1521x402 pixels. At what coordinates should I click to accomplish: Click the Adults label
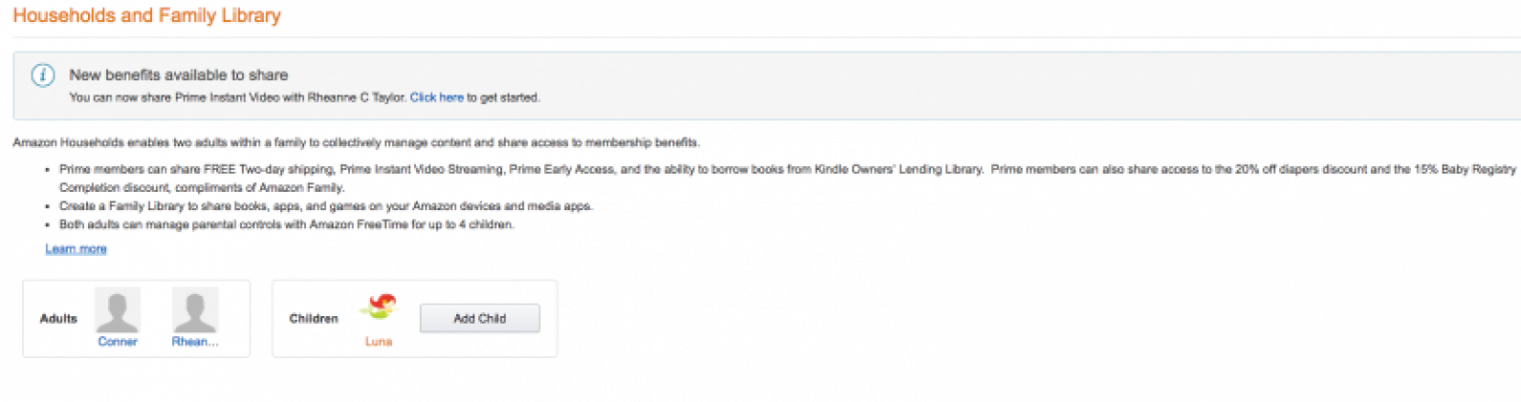click(x=58, y=318)
